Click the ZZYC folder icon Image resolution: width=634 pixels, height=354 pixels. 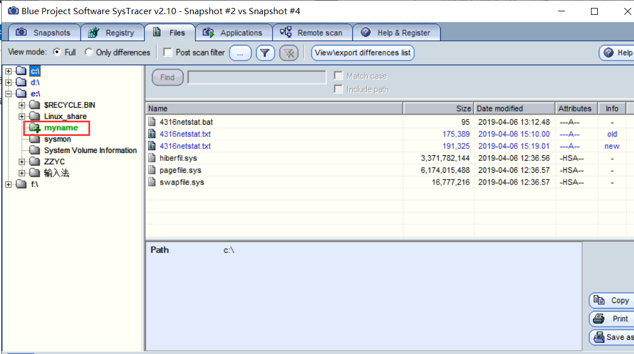coord(35,161)
